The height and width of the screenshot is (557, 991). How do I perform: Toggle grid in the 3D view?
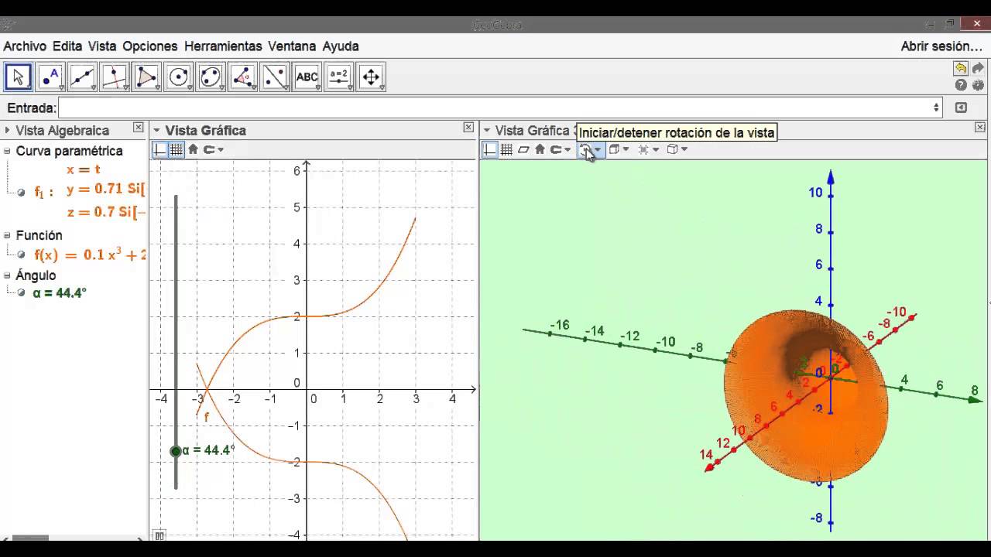click(x=506, y=149)
